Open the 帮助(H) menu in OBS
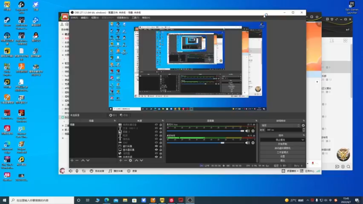The image size is (363, 204). click(x=146, y=18)
